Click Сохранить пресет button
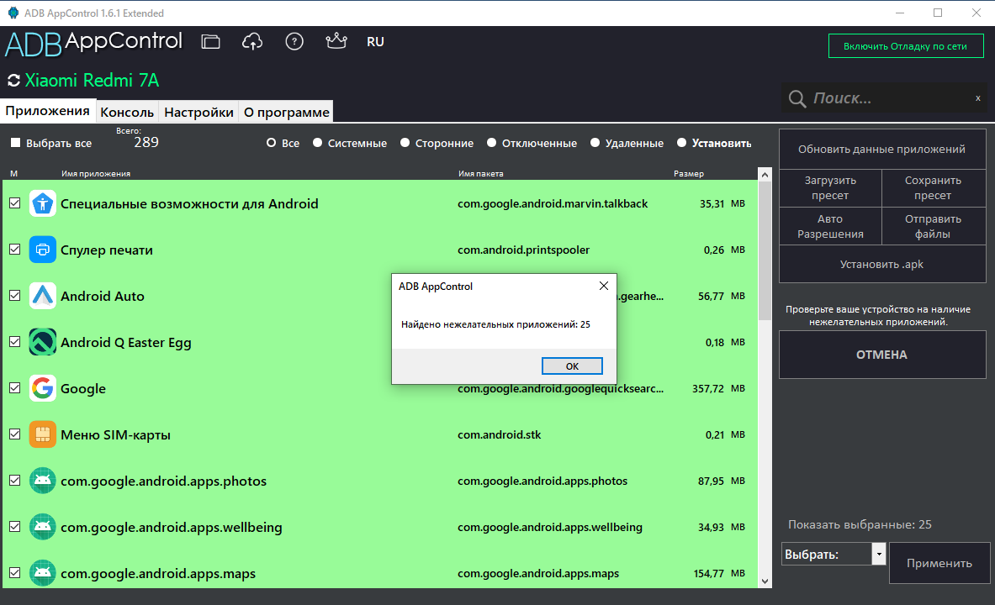Image resolution: width=995 pixels, height=605 pixels. (934, 188)
